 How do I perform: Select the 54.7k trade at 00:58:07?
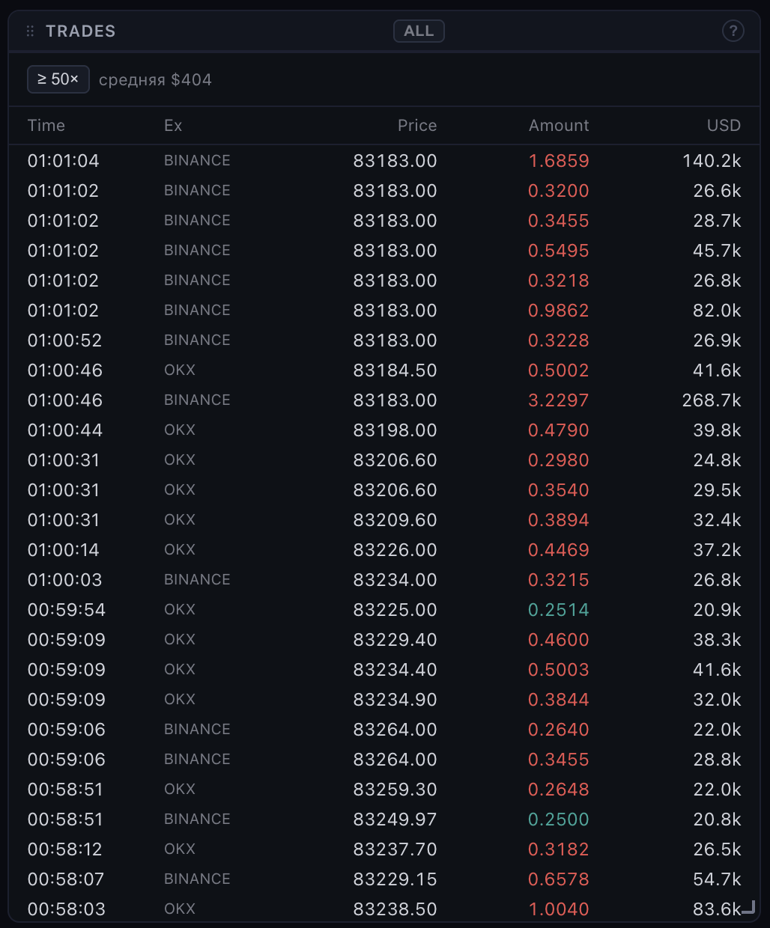point(384,879)
